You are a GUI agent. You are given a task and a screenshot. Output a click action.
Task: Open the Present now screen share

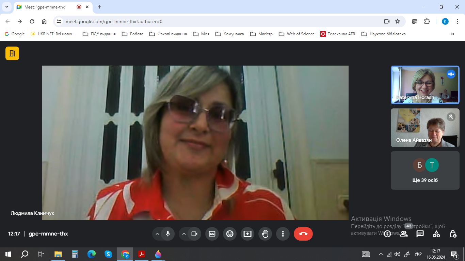247,234
